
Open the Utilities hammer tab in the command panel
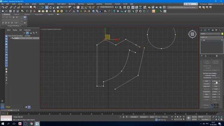pos(220,30)
